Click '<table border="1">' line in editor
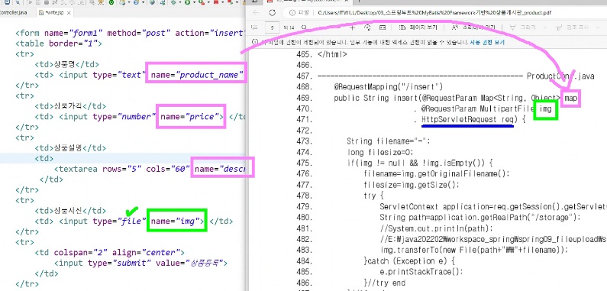 (59, 44)
